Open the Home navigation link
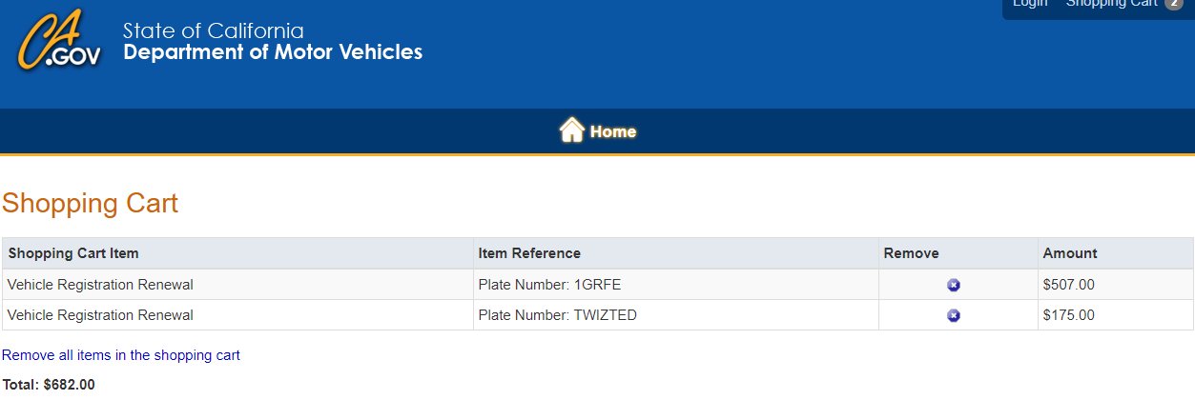 (x=612, y=131)
